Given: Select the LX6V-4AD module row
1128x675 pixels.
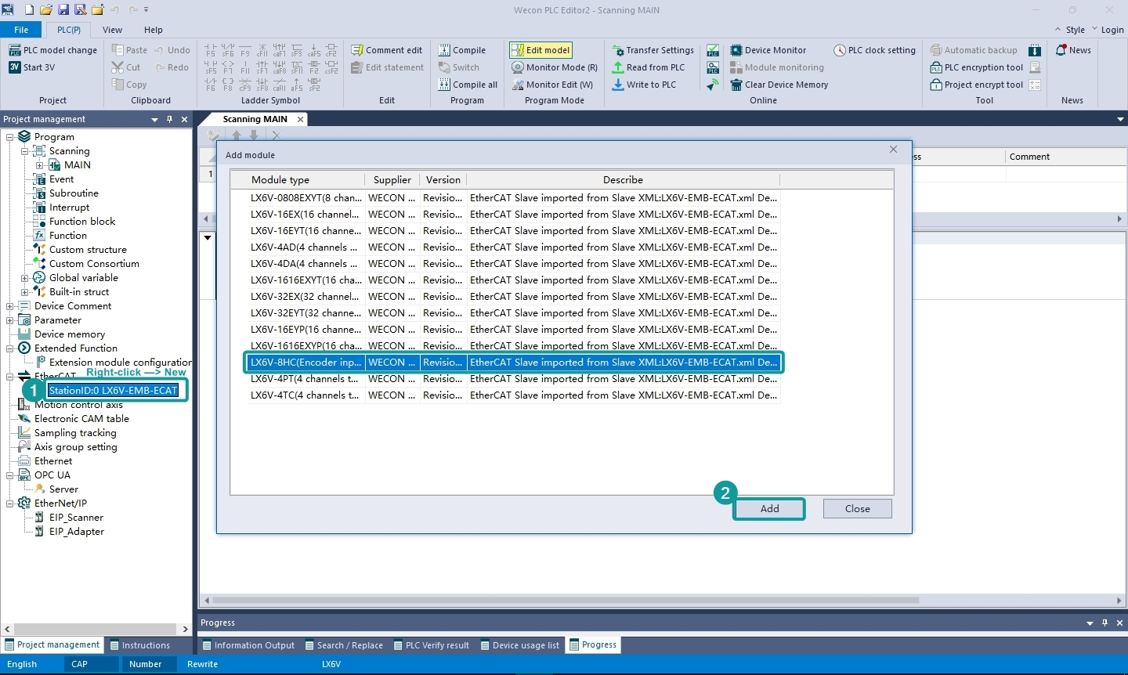Looking at the screenshot, I should click(x=513, y=247).
